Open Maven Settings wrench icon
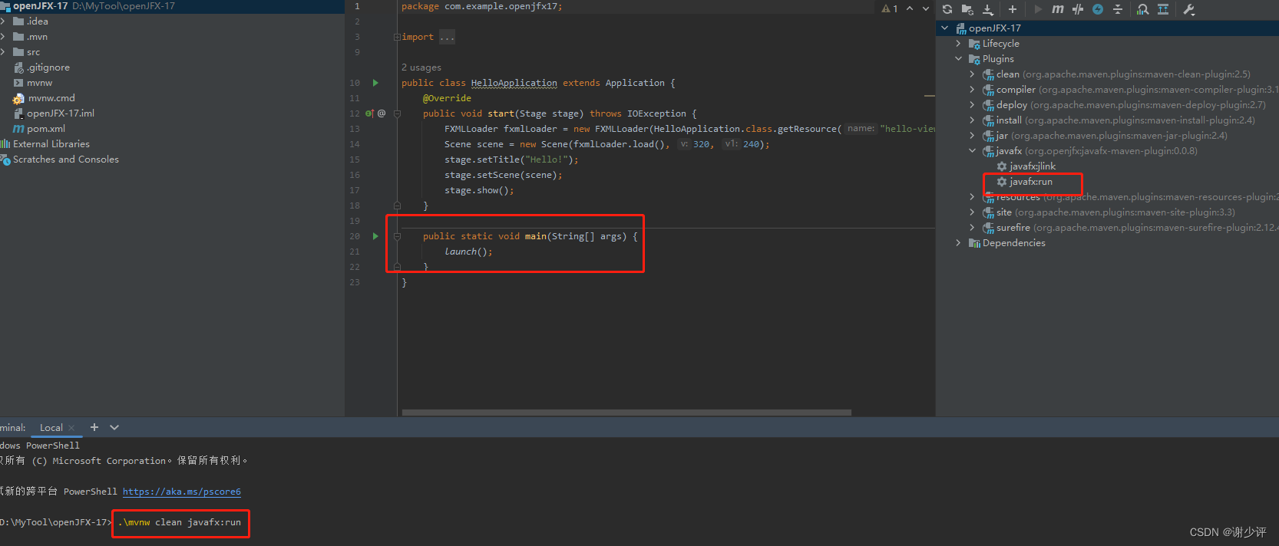 coord(1189,9)
